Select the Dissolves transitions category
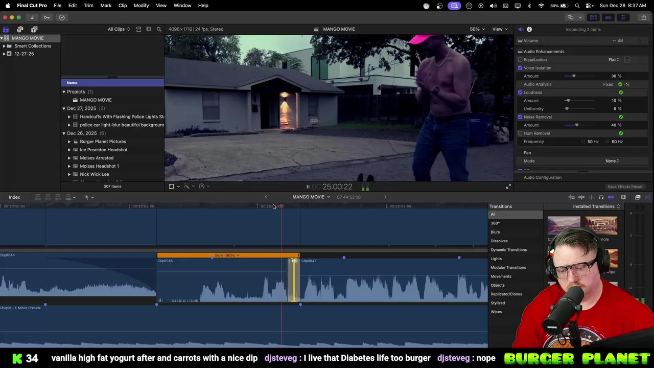Viewport: 654px width, 368px height. [x=499, y=241]
